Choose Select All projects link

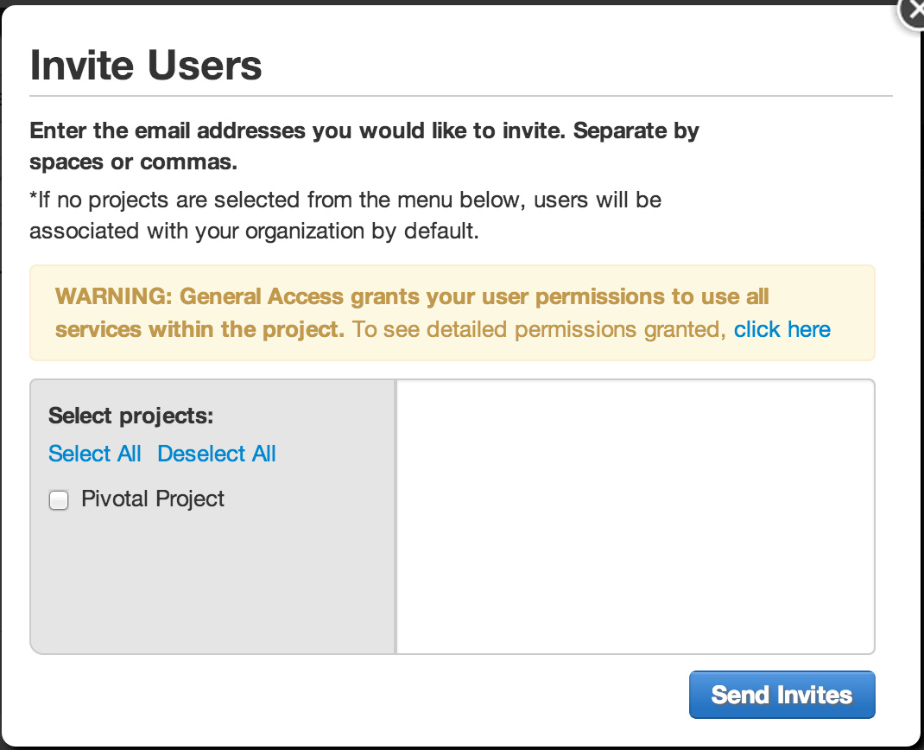(94, 454)
